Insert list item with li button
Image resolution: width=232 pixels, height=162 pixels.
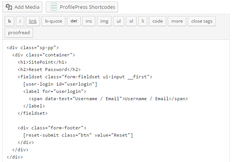point(143,21)
